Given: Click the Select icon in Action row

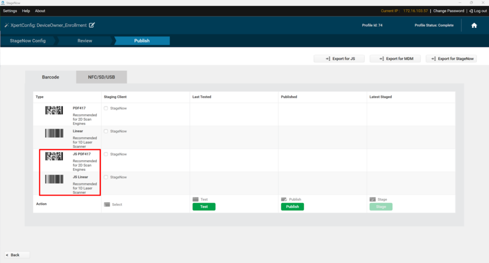Looking at the screenshot, I should pyautogui.click(x=107, y=204).
